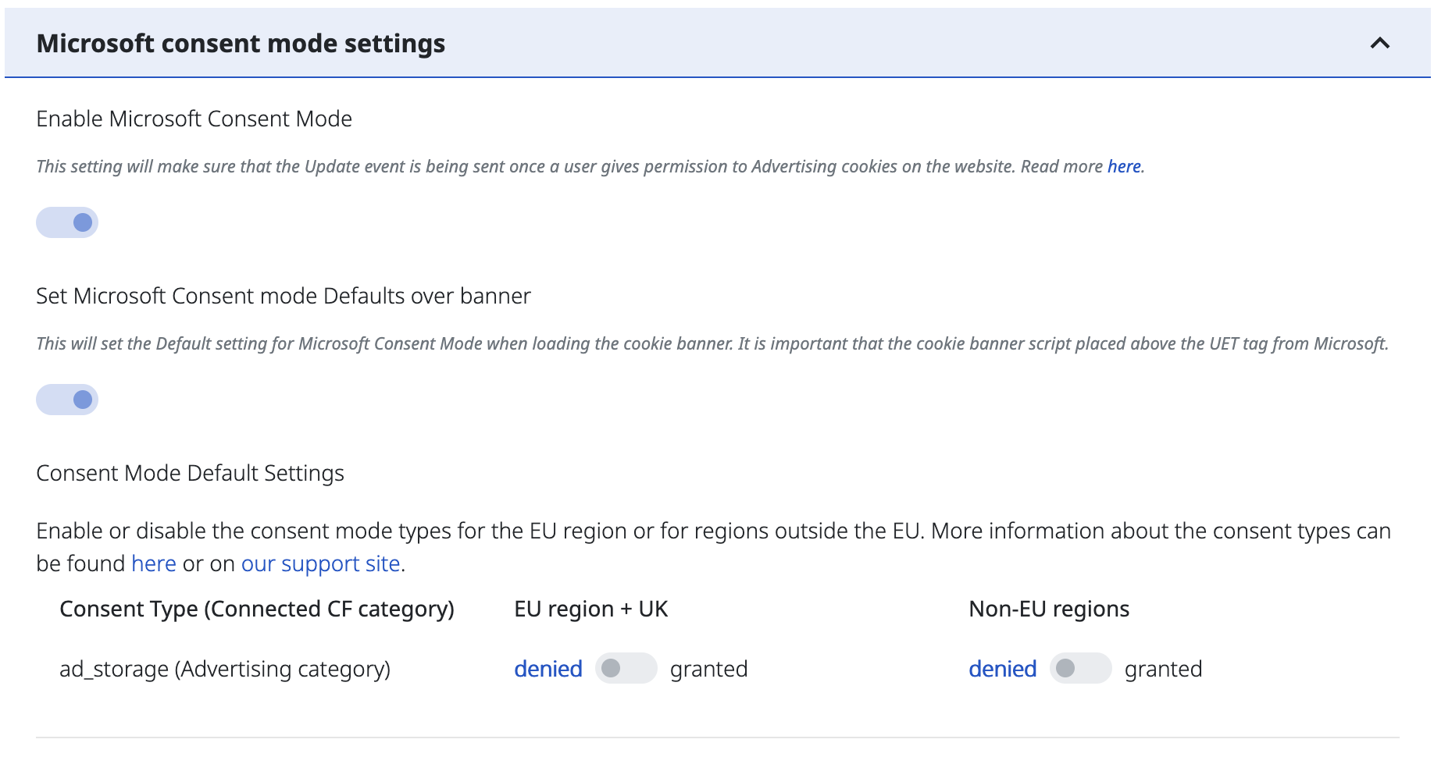This screenshot has height=757, width=1434.
Task: Click the 'EU region + UK' column header
Action: point(591,609)
